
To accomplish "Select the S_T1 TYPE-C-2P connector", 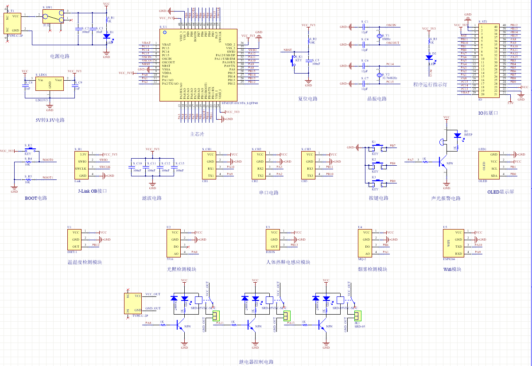I will [x=13, y=23].
